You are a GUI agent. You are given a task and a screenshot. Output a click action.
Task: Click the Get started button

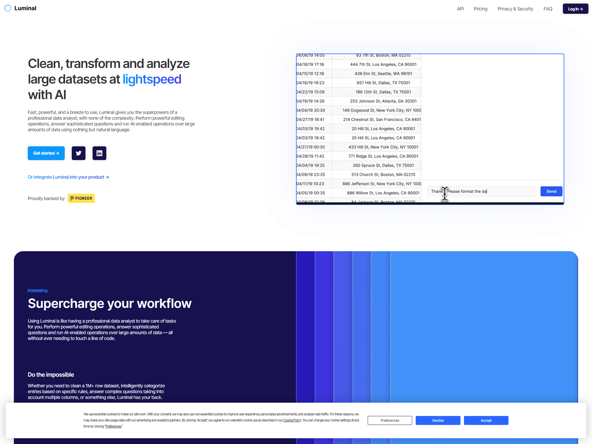tap(46, 153)
